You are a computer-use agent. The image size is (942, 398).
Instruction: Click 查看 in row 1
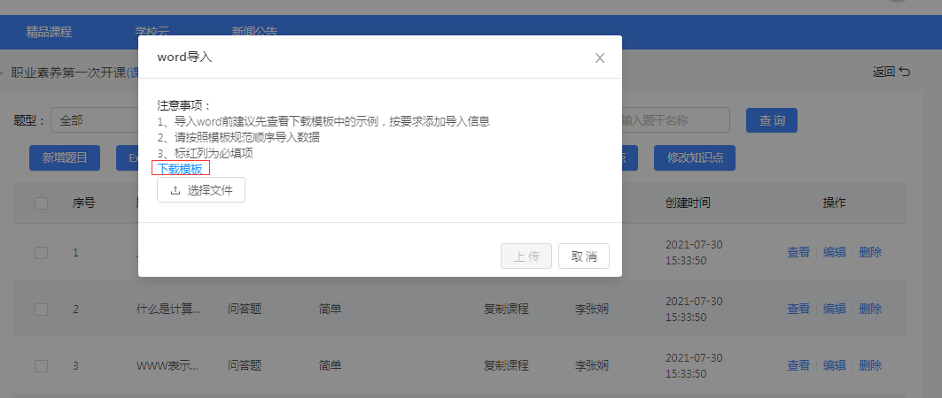798,252
